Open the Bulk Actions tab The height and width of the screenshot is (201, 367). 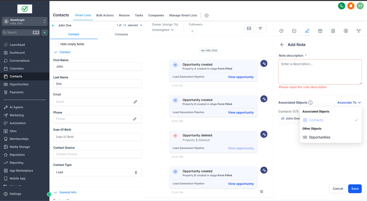click(105, 15)
